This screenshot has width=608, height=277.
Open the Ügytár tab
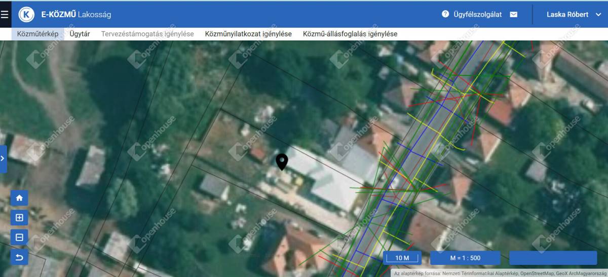coord(80,34)
